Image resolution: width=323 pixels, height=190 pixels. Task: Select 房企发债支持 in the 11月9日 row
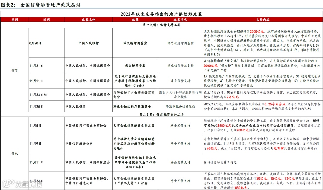(x=180, y=144)
